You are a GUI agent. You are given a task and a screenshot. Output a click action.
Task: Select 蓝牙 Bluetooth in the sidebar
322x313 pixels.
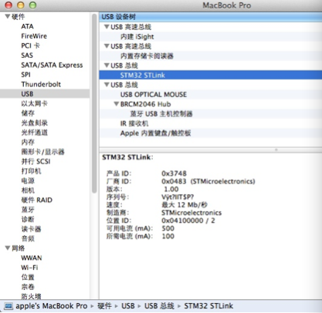28,210
